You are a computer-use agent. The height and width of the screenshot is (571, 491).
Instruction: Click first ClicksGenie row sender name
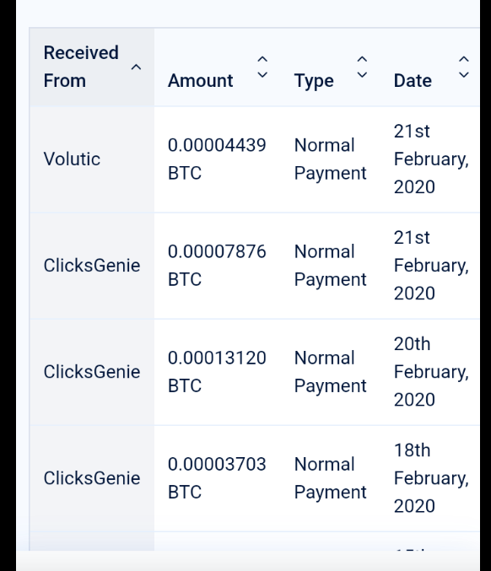click(x=92, y=266)
